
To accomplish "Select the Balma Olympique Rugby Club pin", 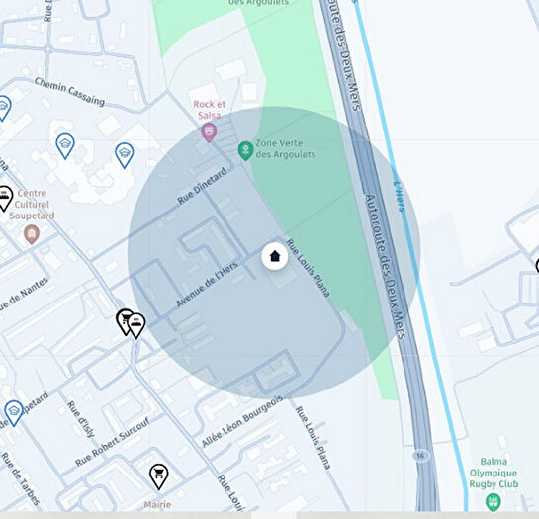I will (494, 502).
